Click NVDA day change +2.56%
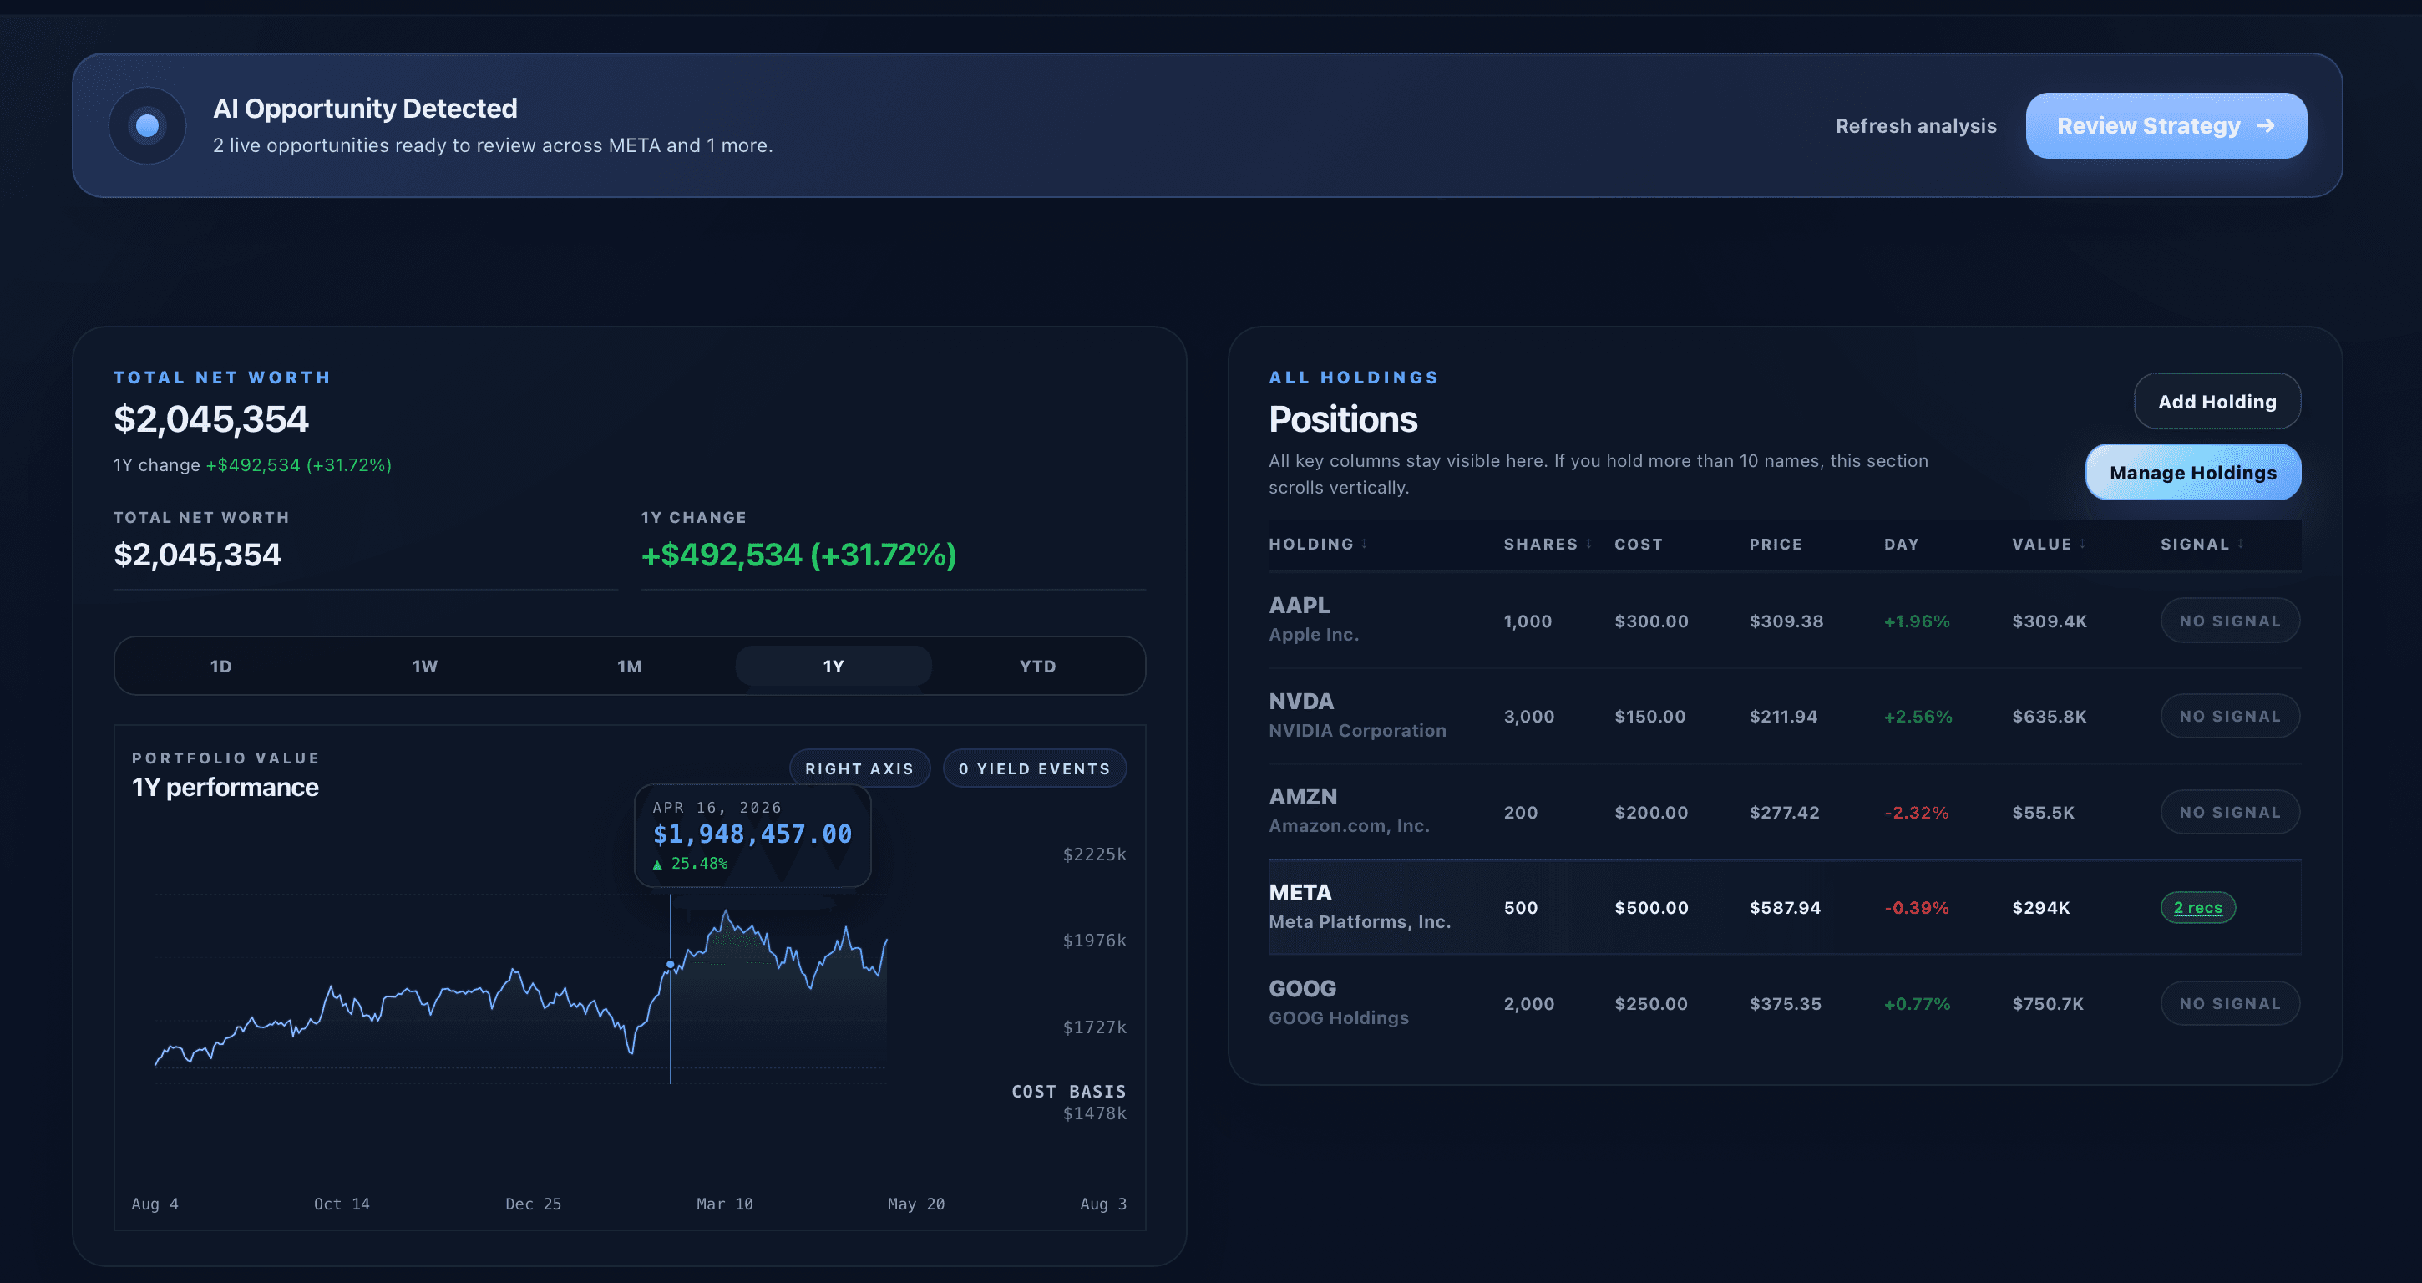This screenshot has width=2422, height=1283. pos(1918,717)
